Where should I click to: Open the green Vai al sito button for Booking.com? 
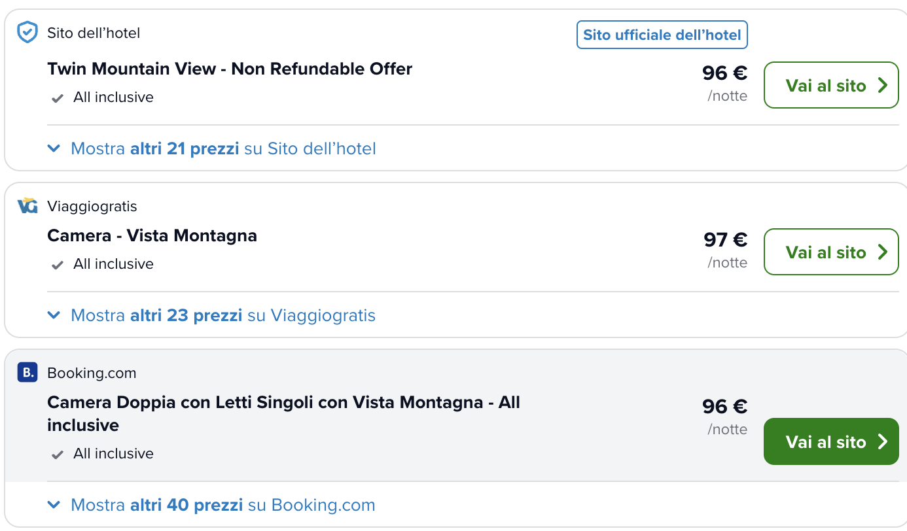pos(831,441)
